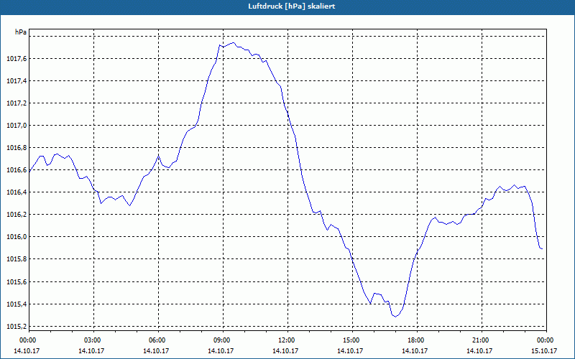575x359 pixels.
Task: Click the 14.10.17 date under 12:00
Action: (x=285, y=351)
